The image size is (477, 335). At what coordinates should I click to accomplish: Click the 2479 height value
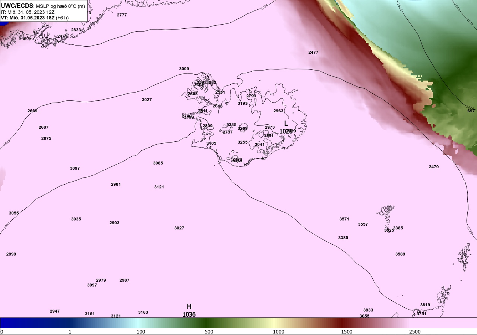coord(434,167)
